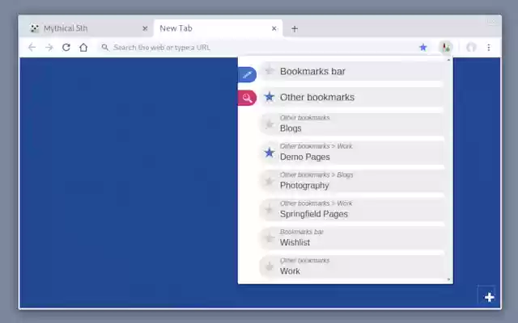Reload the current page
The width and height of the screenshot is (518, 323).
pyautogui.click(x=66, y=48)
